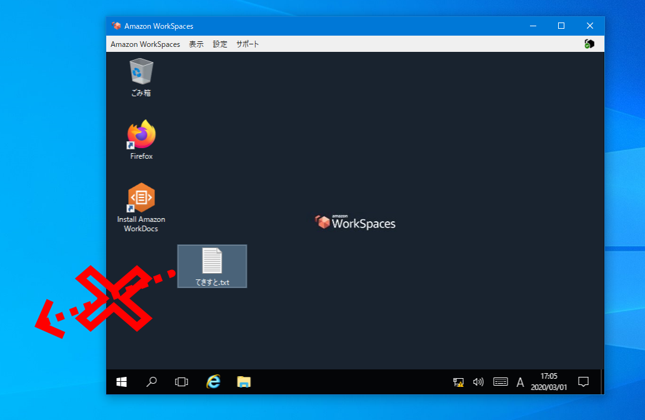Open Firefox from the desktop
This screenshot has height=420, width=645.
141,134
